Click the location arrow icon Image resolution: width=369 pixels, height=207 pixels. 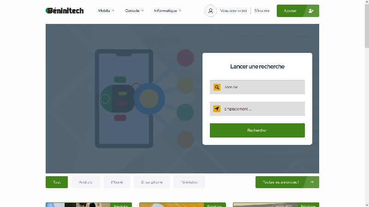coord(217,109)
